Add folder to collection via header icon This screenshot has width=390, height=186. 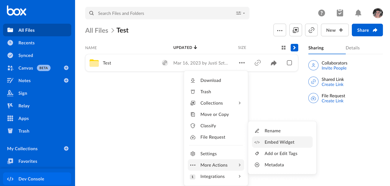(x=296, y=30)
